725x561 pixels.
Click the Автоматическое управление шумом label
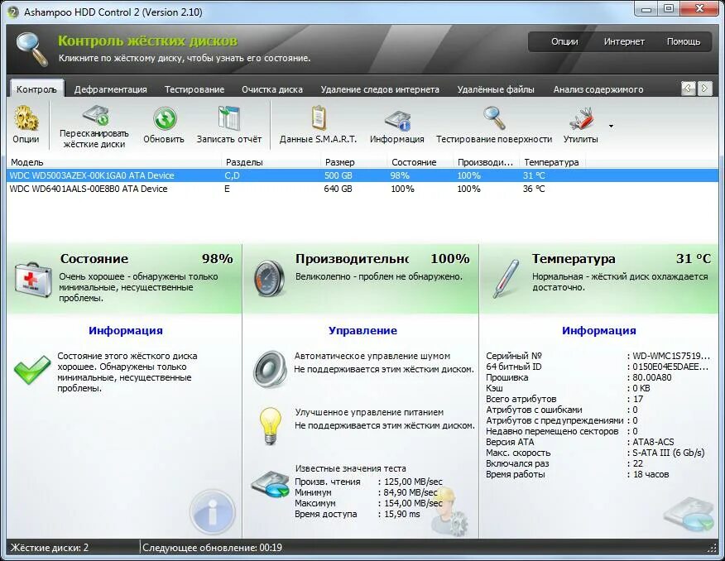[372, 356]
